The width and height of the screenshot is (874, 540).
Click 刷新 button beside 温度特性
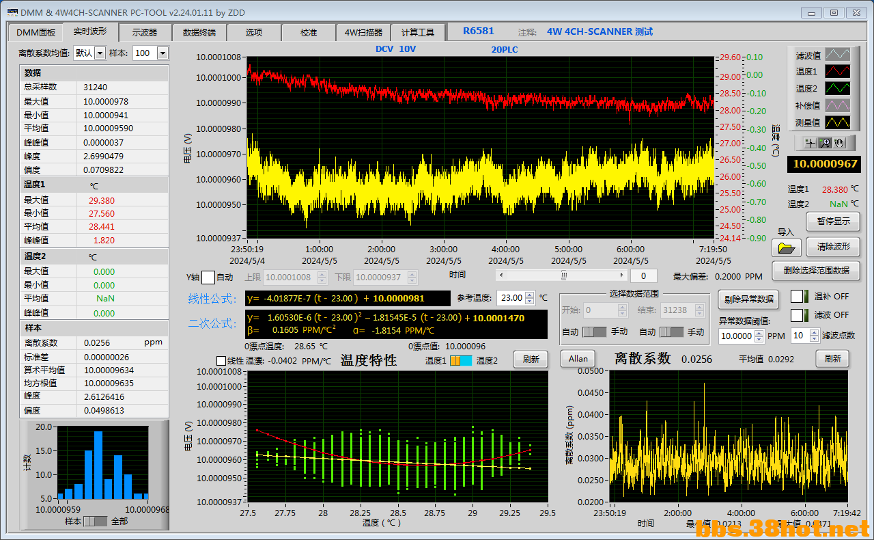click(531, 360)
